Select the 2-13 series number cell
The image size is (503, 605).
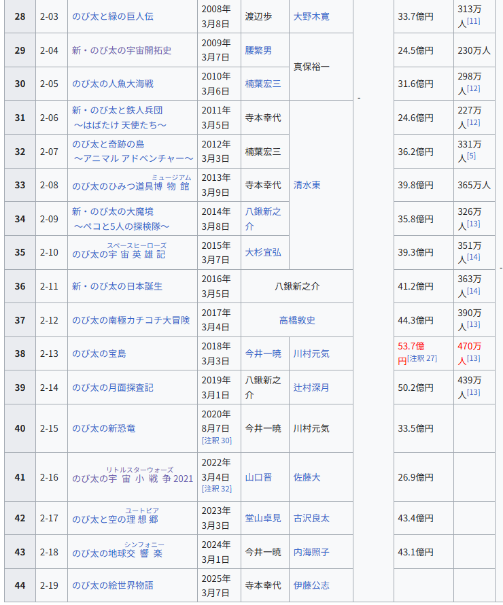coord(52,353)
